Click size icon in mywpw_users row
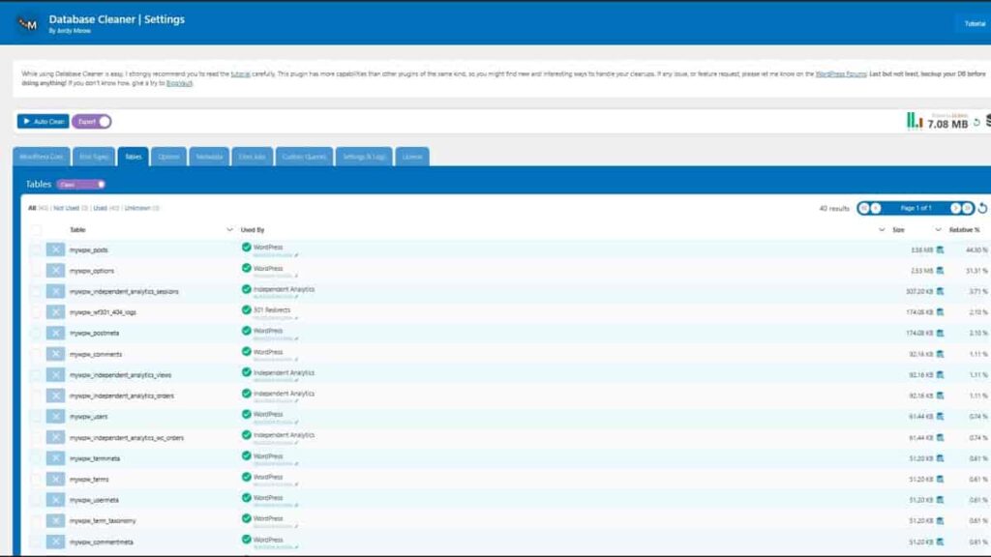The width and height of the screenshot is (991, 557). [940, 417]
